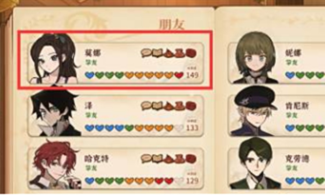
Task: Click the speech bubble icon in 哈克特's row
Action: coord(147,159)
